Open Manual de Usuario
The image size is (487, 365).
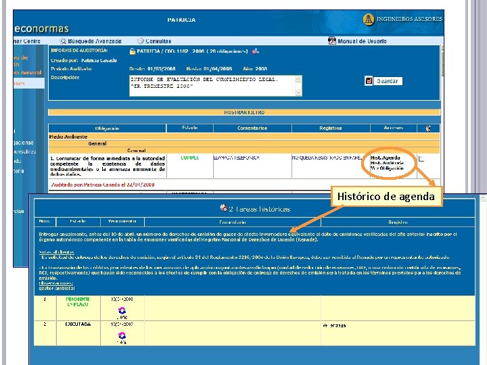click(x=362, y=41)
